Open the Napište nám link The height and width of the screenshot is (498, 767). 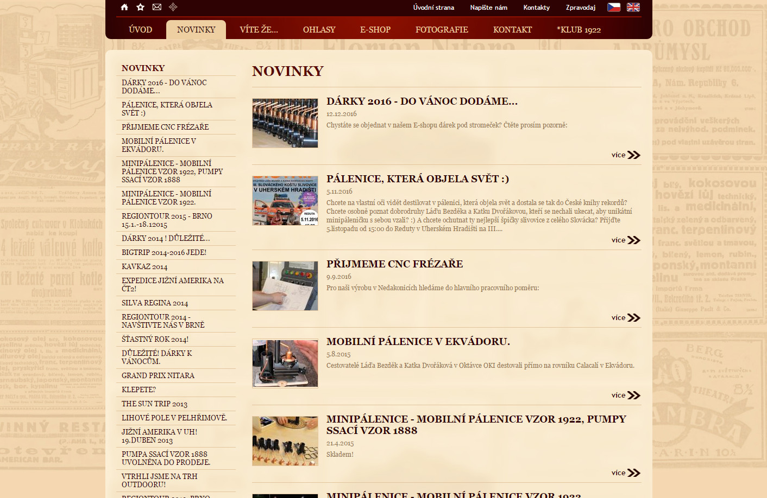coord(489,8)
